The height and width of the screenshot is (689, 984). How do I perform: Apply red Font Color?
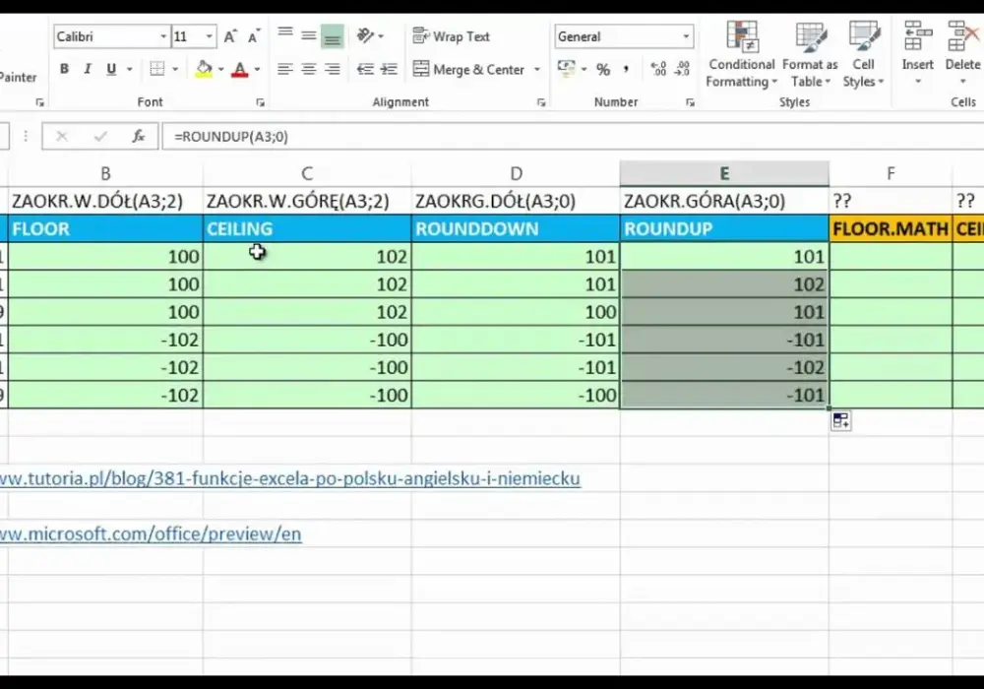coord(240,69)
